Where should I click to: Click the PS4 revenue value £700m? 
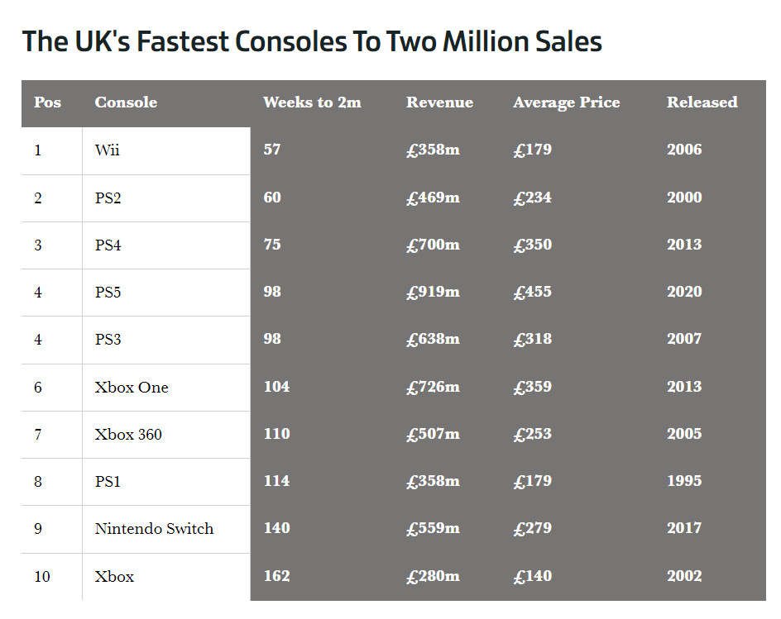tap(433, 245)
